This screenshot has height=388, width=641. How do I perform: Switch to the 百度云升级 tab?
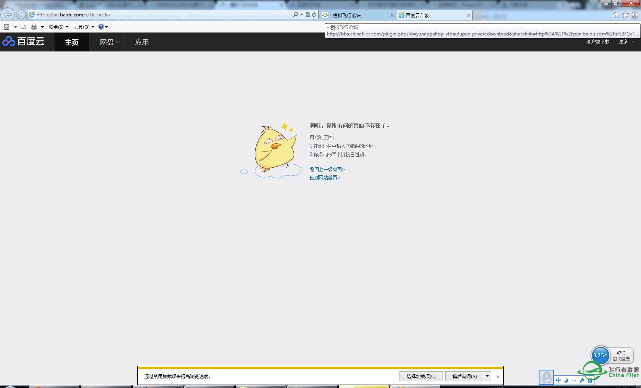click(x=431, y=15)
